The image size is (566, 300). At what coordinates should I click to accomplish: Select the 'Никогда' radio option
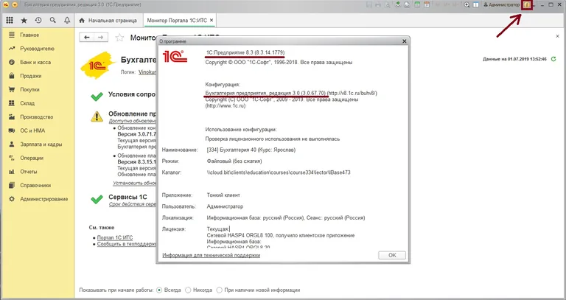point(189,290)
